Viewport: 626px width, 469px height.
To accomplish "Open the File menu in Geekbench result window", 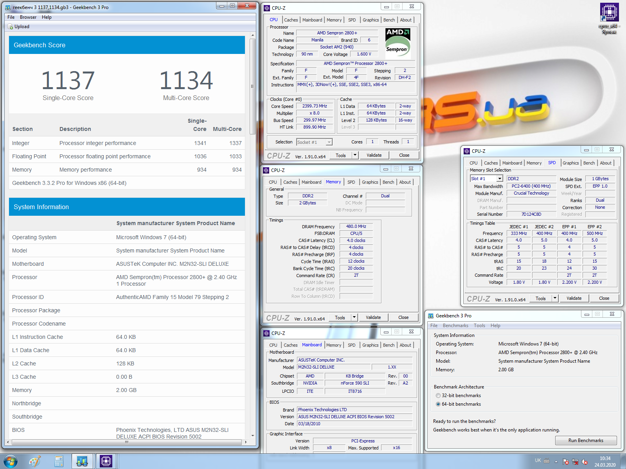I will pos(11,17).
